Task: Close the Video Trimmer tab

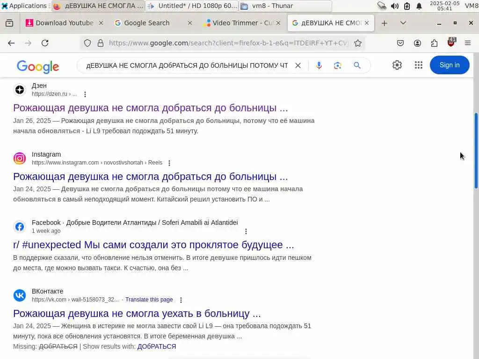Action: point(278,23)
